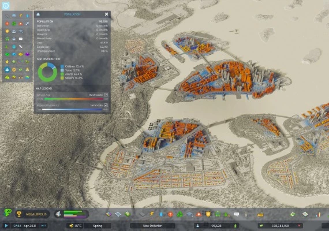Close the Population panel
This screenshot has width=329, height=231.
[106, 14]
